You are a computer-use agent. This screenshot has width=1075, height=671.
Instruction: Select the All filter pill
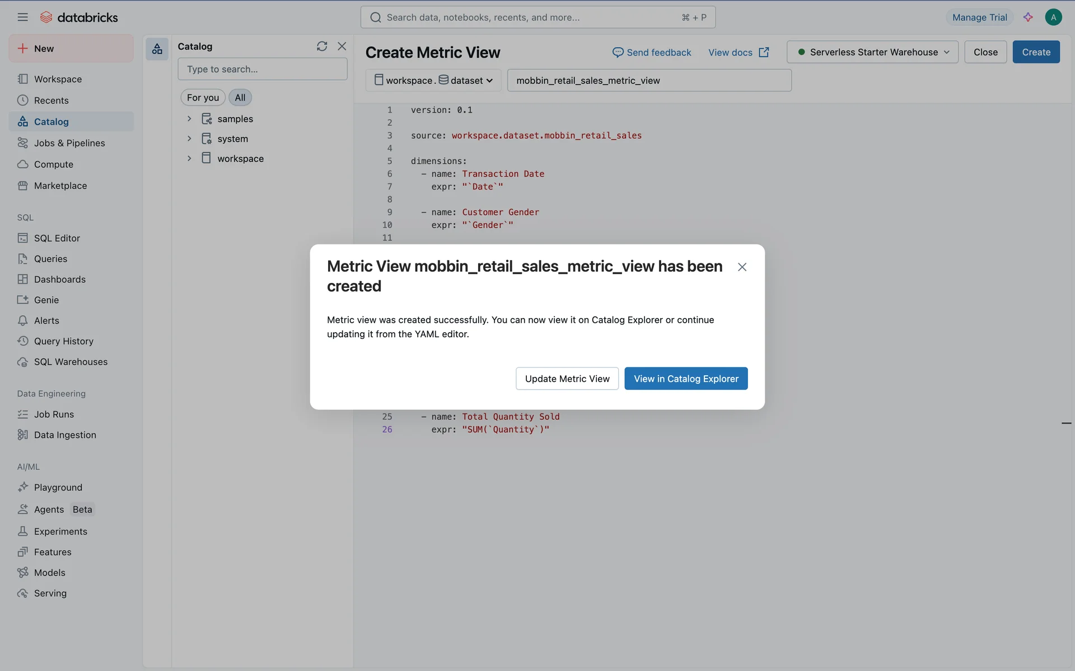tap(240, 97)
